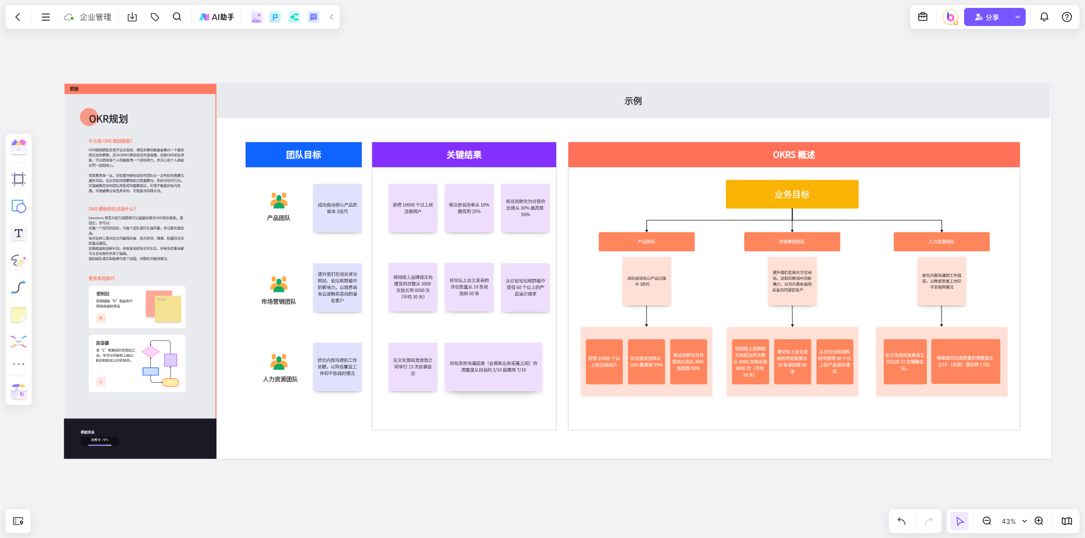Image resolution: width=1085 pixels, height=538 pixels.
Task: Click the export download icon
Action: click(x=132, y=17)
